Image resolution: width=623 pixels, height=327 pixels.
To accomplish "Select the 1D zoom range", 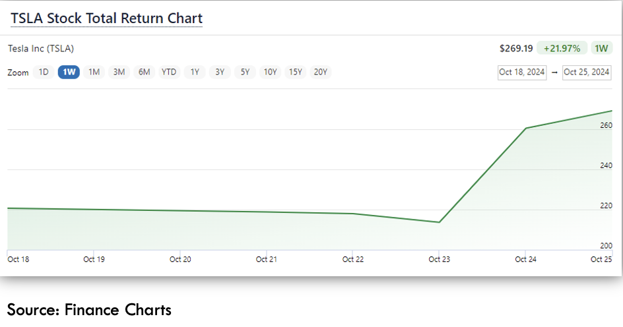I will pos(44,73).
